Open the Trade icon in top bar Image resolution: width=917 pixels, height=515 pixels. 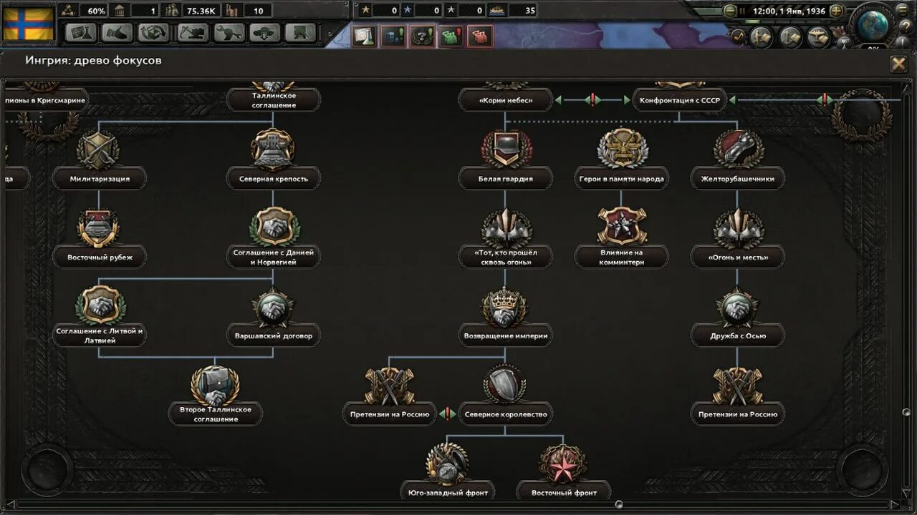click(154, 33)
